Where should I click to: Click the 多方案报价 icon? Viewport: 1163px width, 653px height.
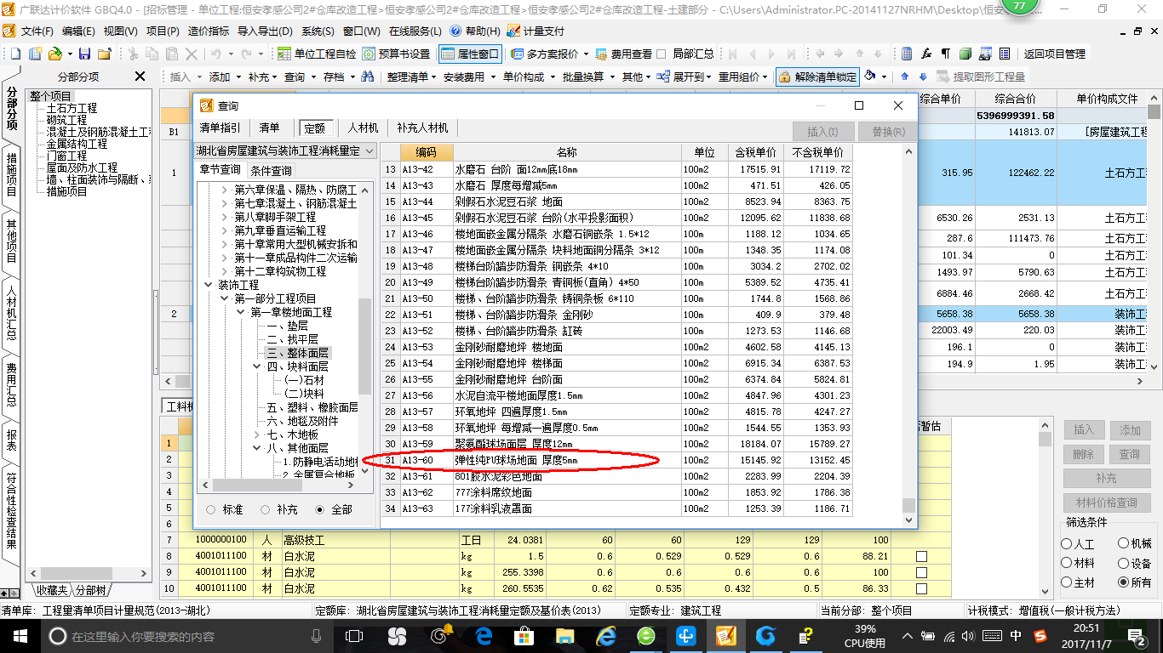point(518,54)
